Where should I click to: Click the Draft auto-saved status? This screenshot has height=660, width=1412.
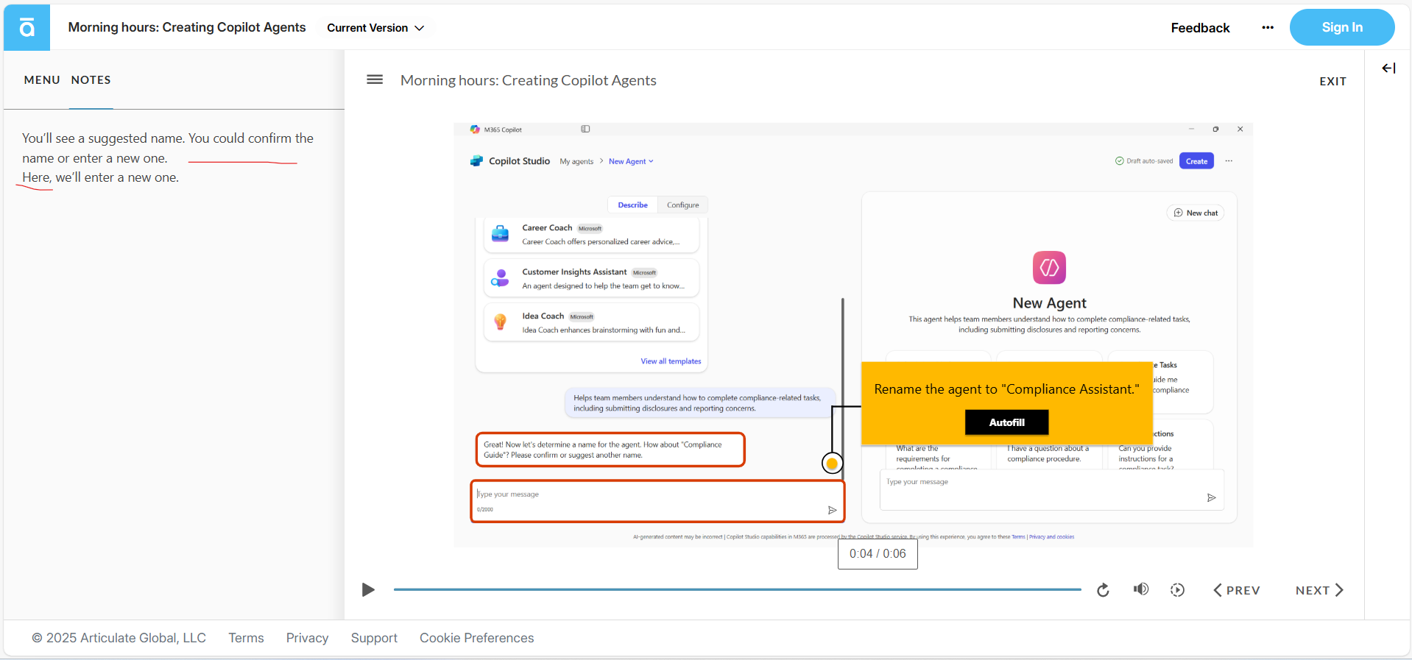click(x=1144, y=161)
